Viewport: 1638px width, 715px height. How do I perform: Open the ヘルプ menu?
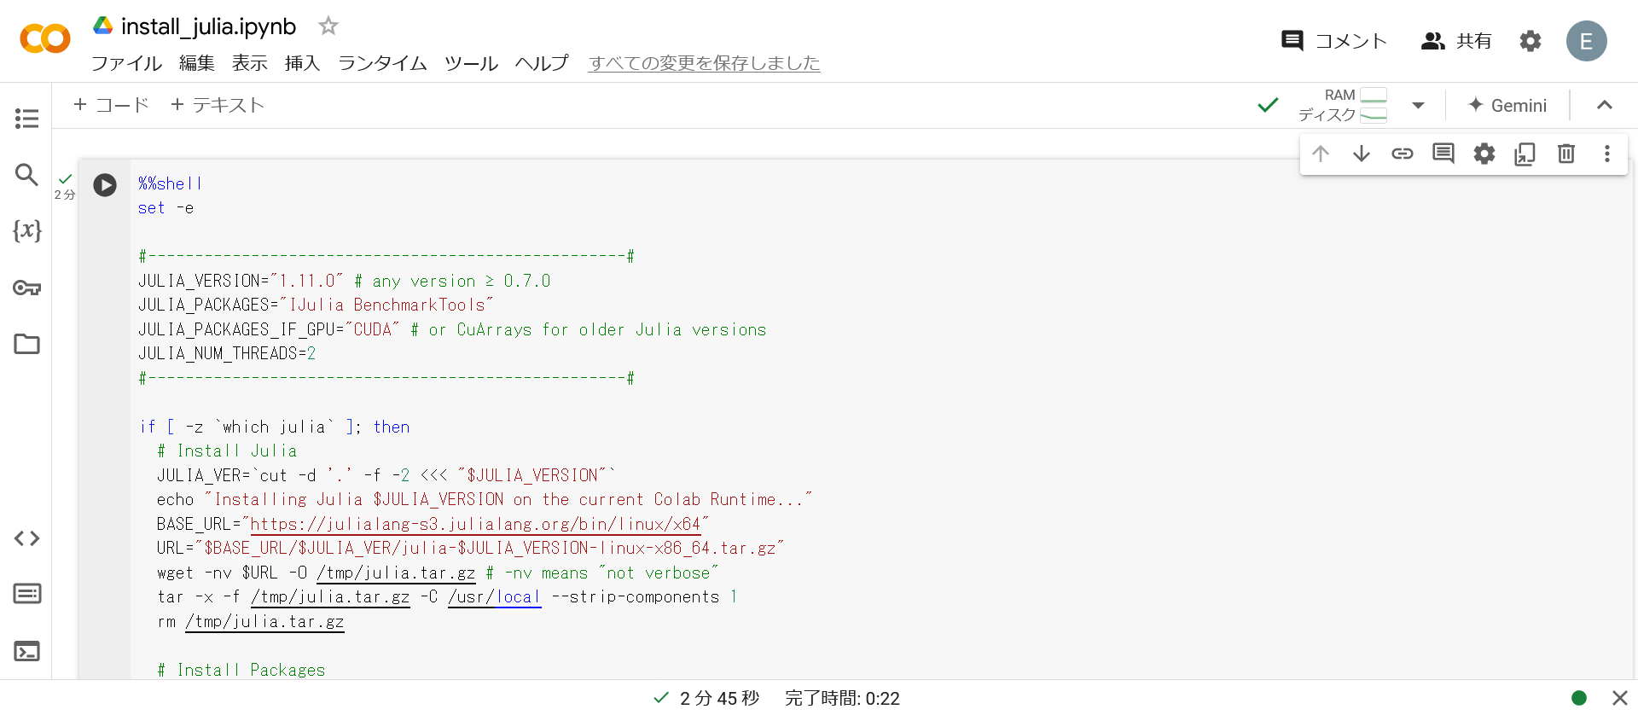click(x=542, y=63)
